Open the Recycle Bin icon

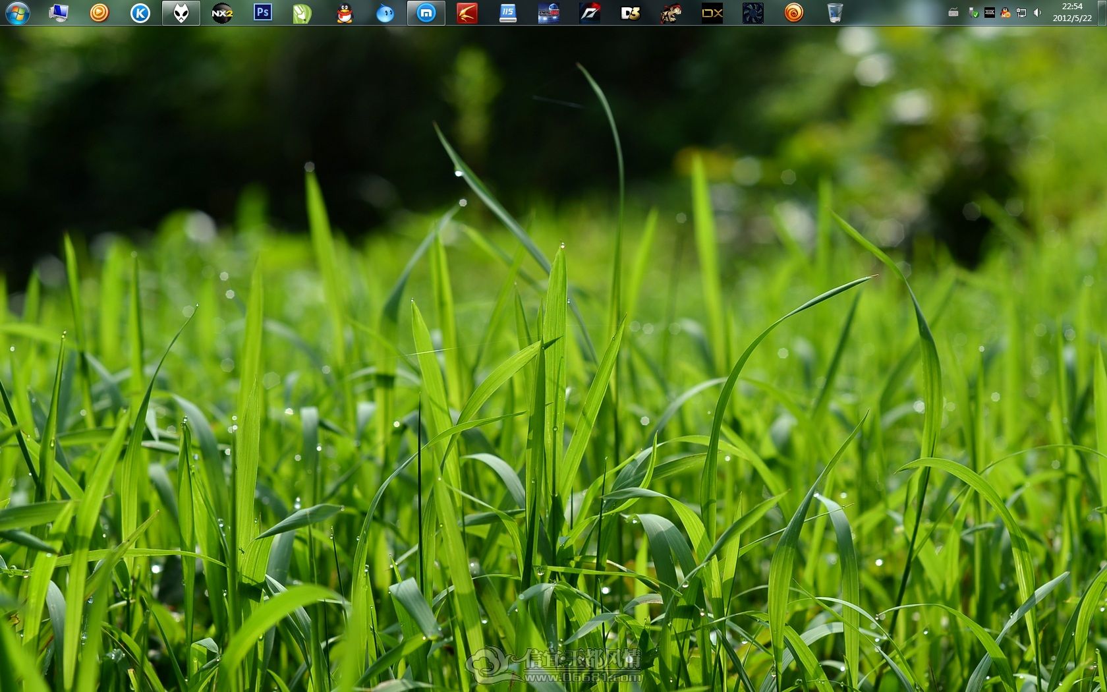coord(835,13)
